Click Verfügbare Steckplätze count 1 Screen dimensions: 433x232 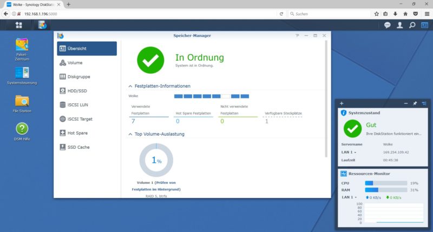(266, 121)
